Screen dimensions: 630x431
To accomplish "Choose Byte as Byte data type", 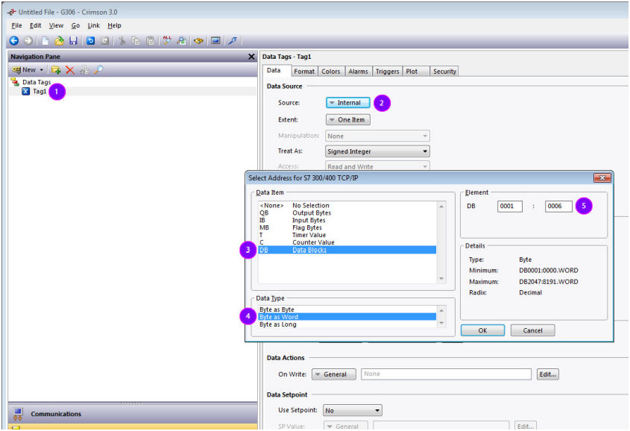I will pyautogui.click(x=347, y=309).
